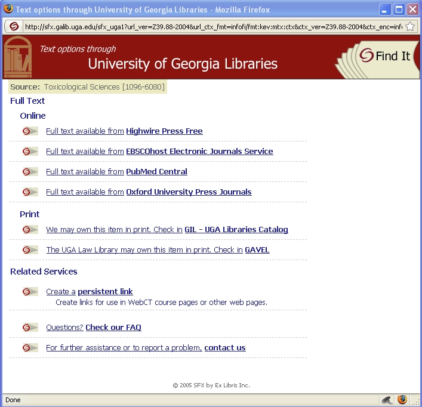
Task: Open full text from Oxford University Press Journals
Action: coord(149,192)
